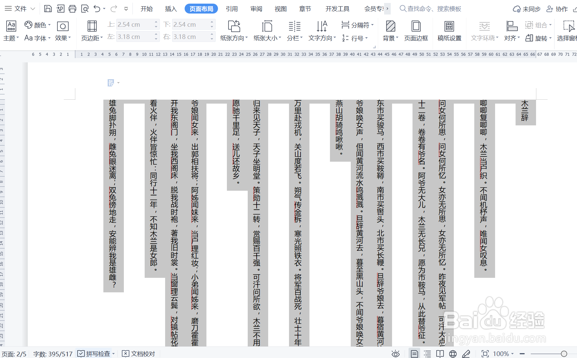Viewport: 577px width, 358px height.
Task: Open Text Direction (文字方向) tool
Action: click(322, 31)
